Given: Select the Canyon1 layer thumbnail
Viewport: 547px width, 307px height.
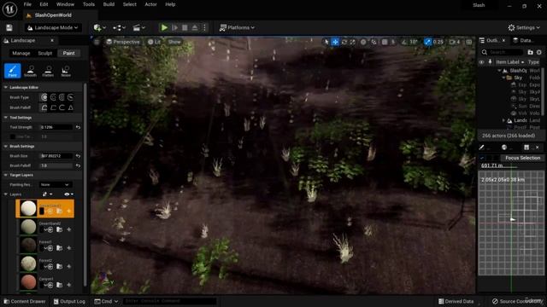Looking at the screenshot, I should tap(28, 282).
